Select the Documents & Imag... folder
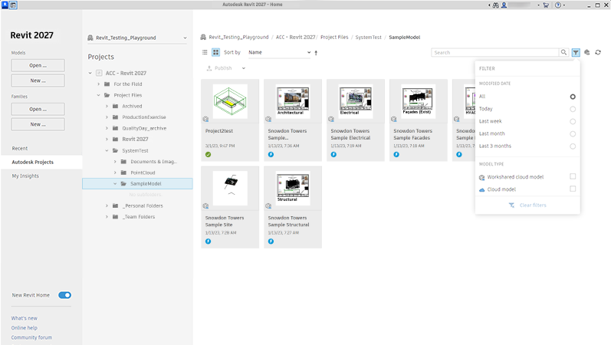Image resolution: width=611 pixels, height=345 pixels. click(x=153, y=162)
